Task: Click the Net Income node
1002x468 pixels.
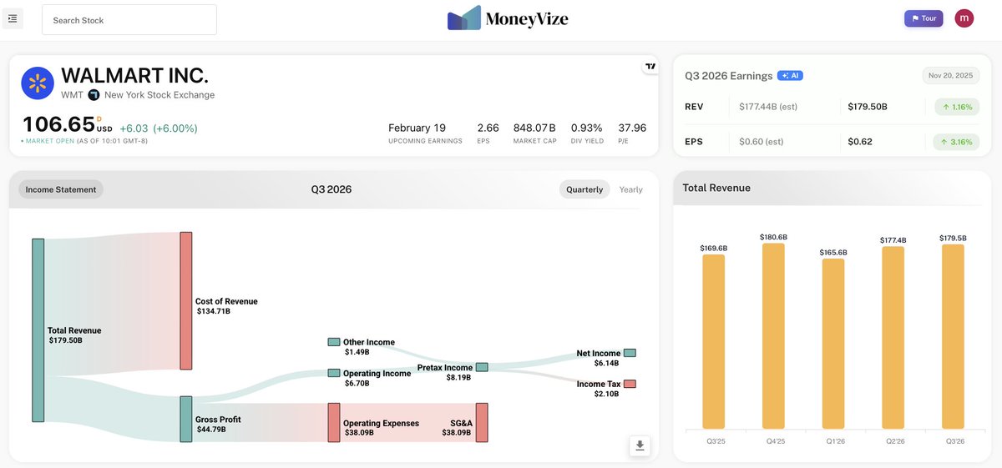Action: tap(630, 353)
